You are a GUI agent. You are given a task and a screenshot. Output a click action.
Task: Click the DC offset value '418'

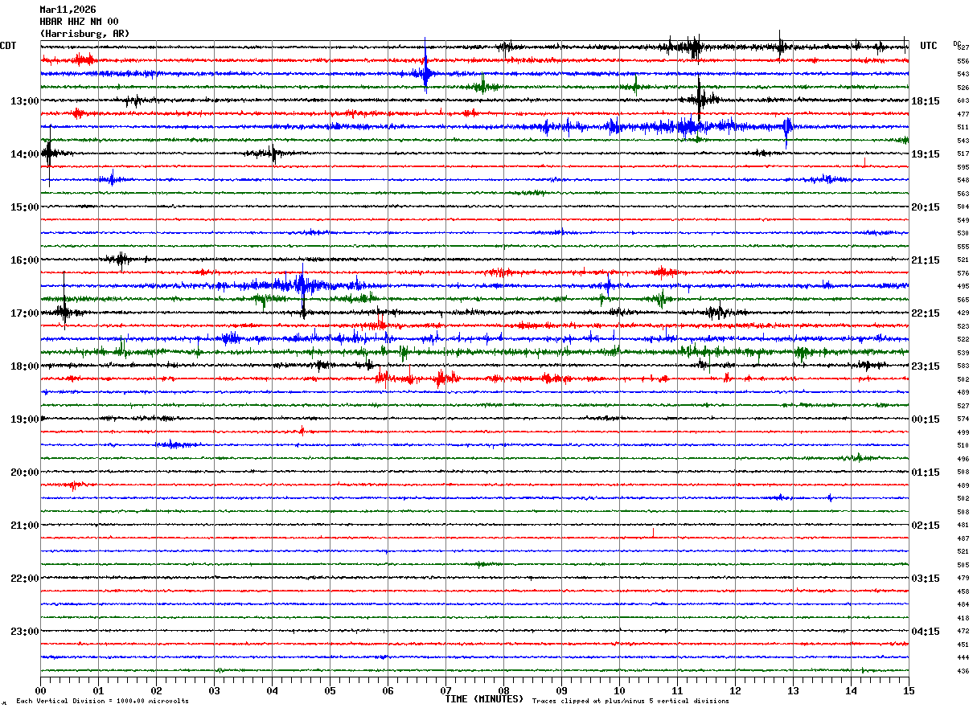point(963,618)
